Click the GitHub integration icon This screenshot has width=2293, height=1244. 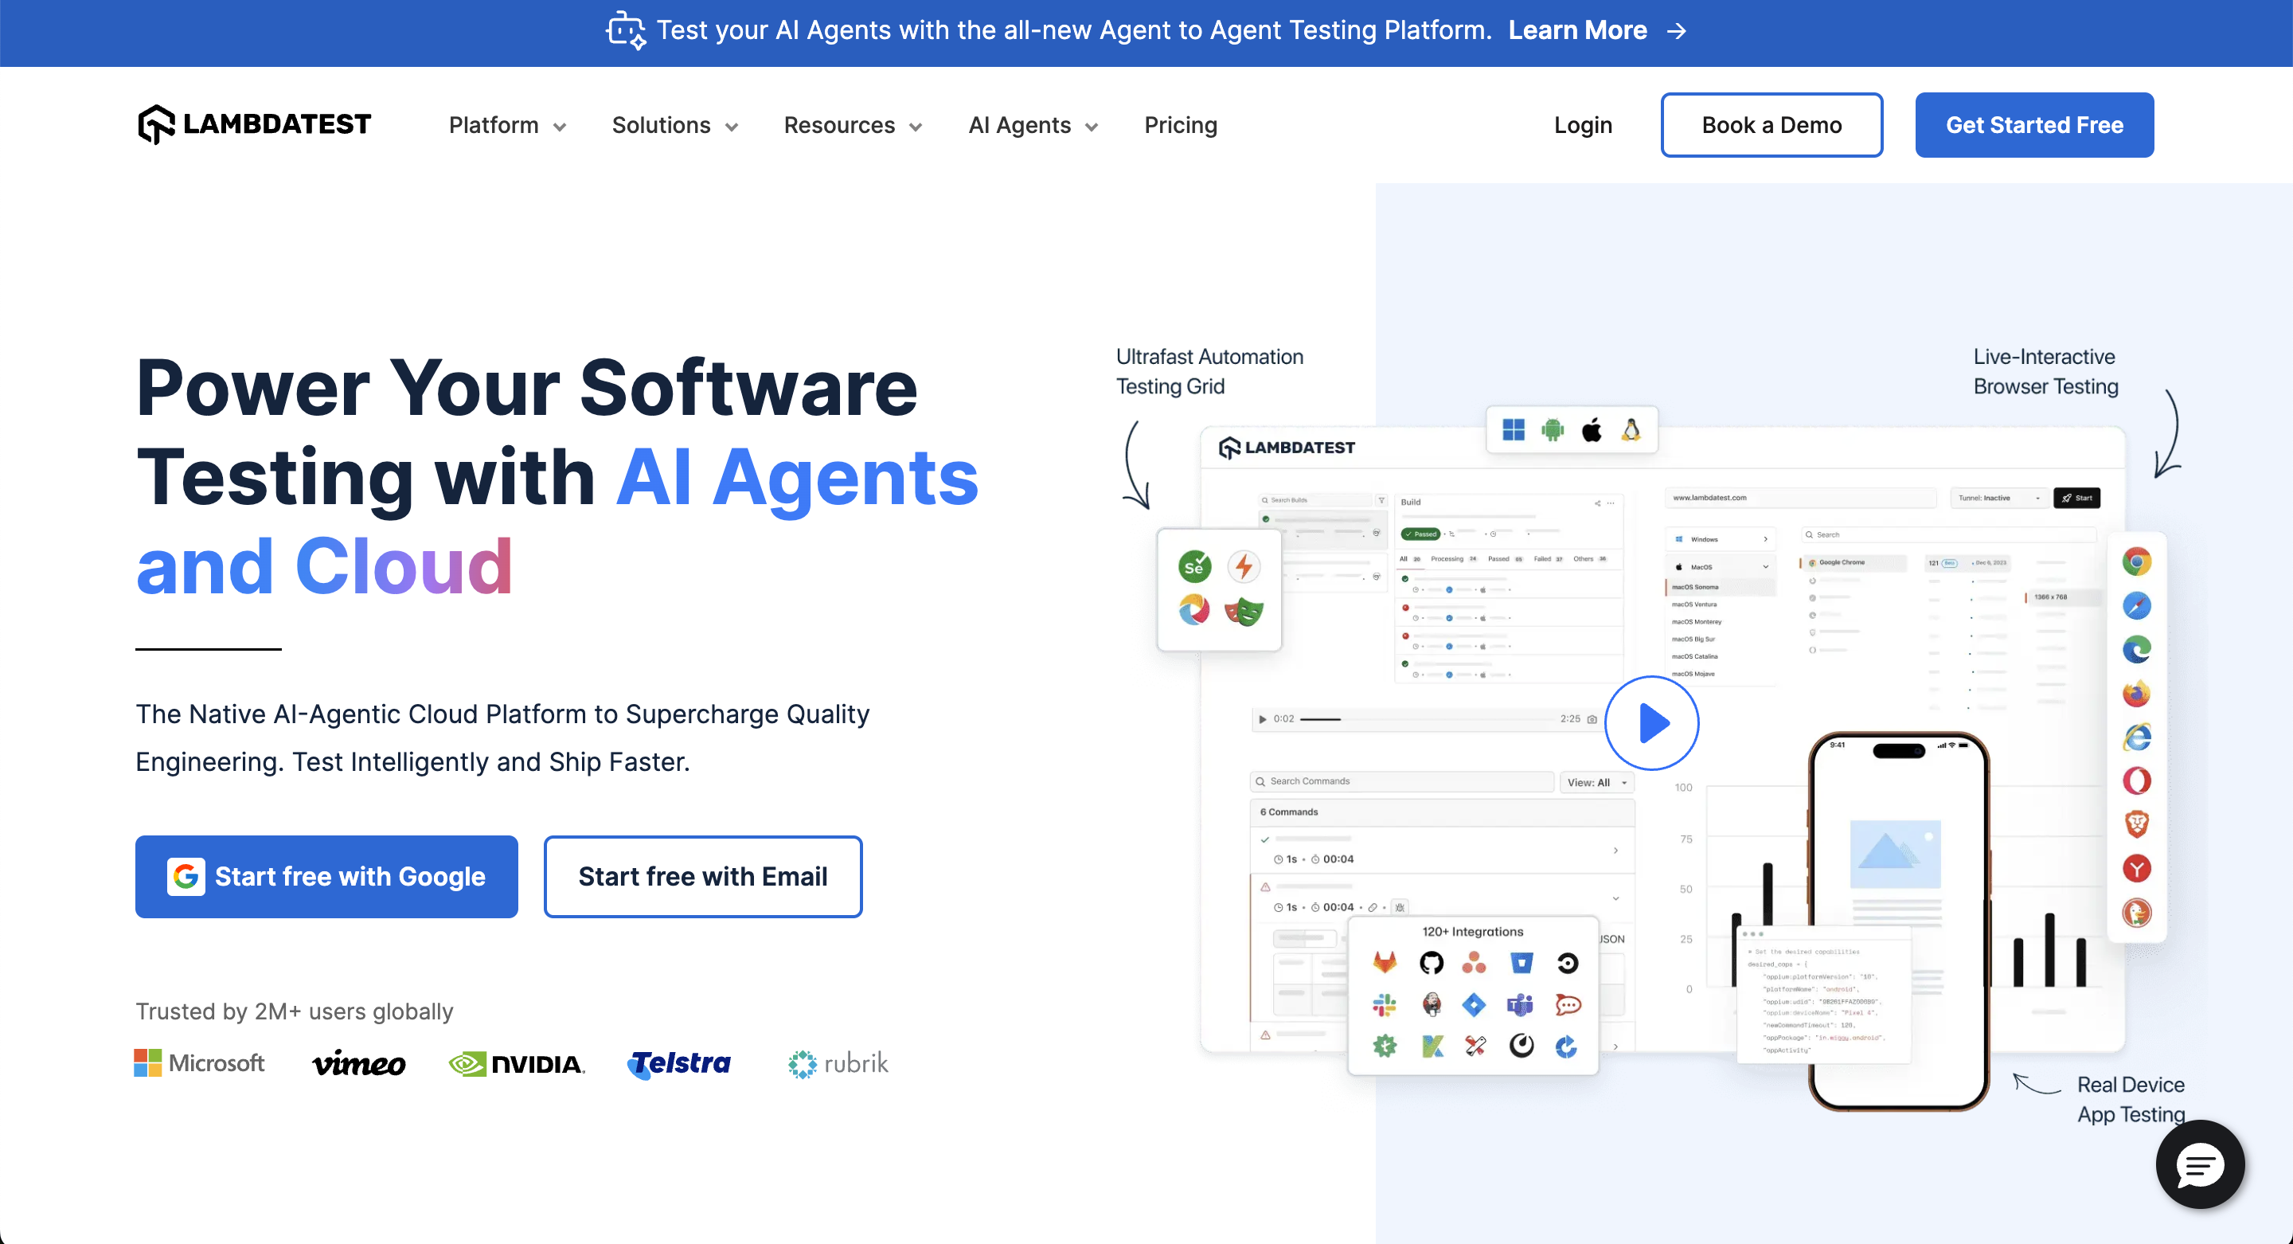coord(1432,963)
